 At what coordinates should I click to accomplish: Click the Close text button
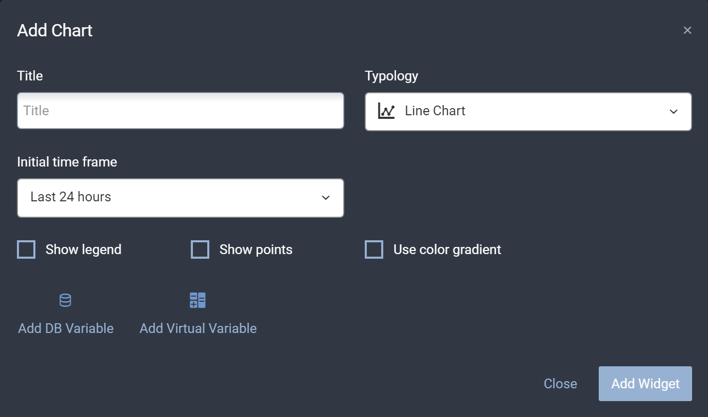click(560, 384)
